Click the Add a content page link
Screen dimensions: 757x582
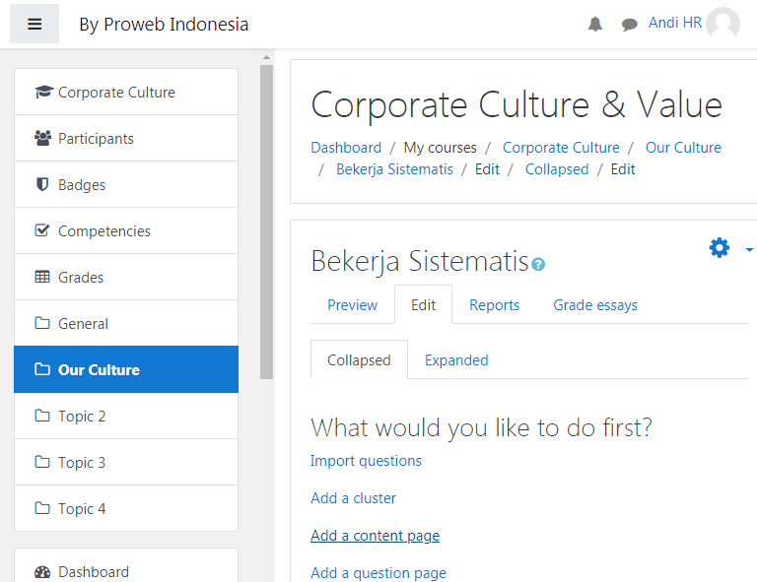[x=376, y=536]
